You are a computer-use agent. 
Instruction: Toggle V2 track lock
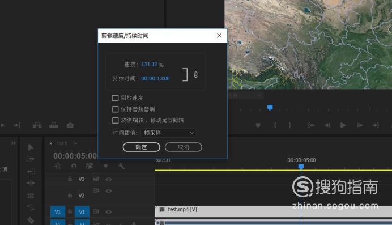(70, 195)
